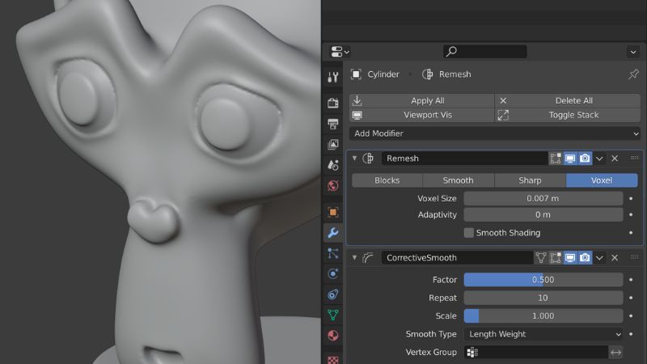Open the Texture properties tab
Screen dimensions: 647x364
tap(333, 358)
